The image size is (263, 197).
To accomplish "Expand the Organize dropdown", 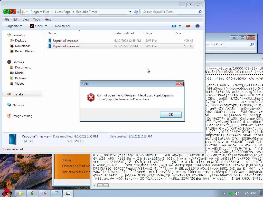I will tap(14, 26).
